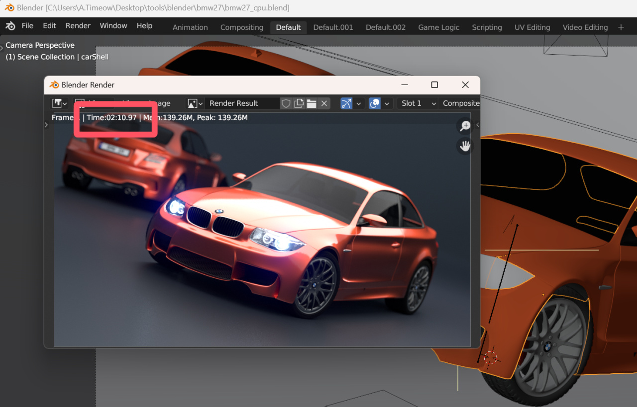Click the Blender logo menu icon

click(x=10, y=26)
